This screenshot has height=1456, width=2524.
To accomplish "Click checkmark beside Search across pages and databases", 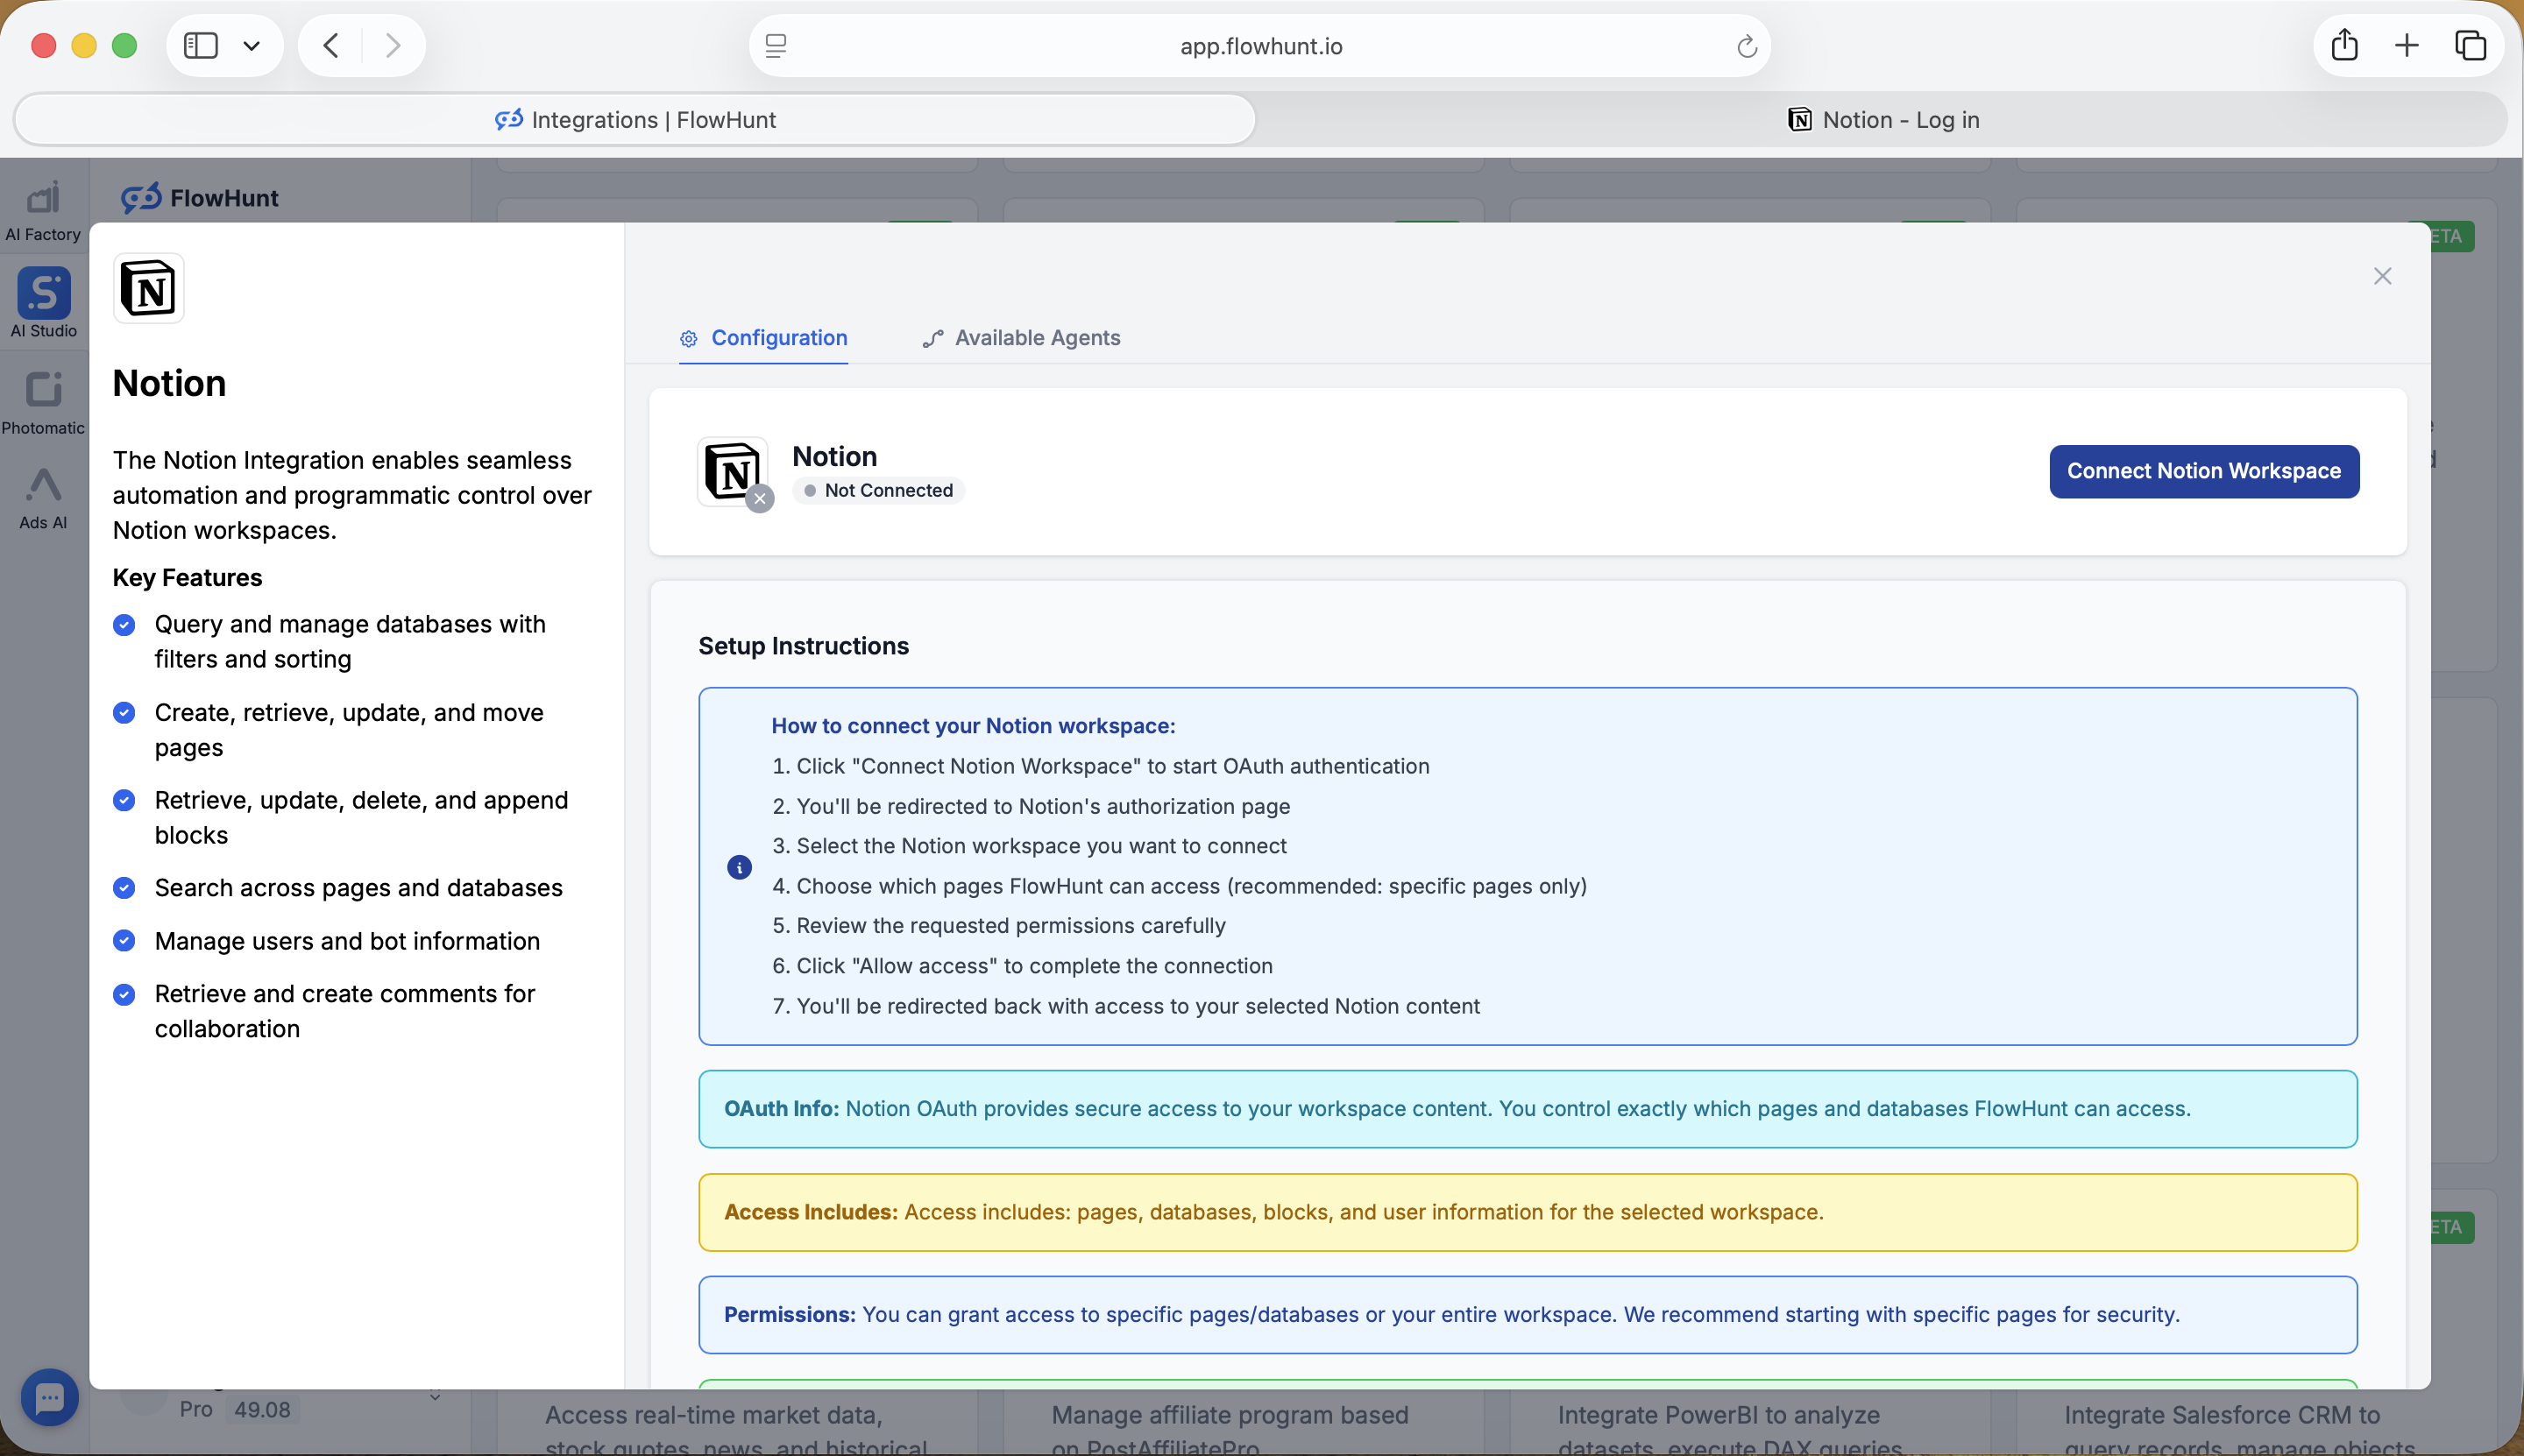I will (124, 888).
